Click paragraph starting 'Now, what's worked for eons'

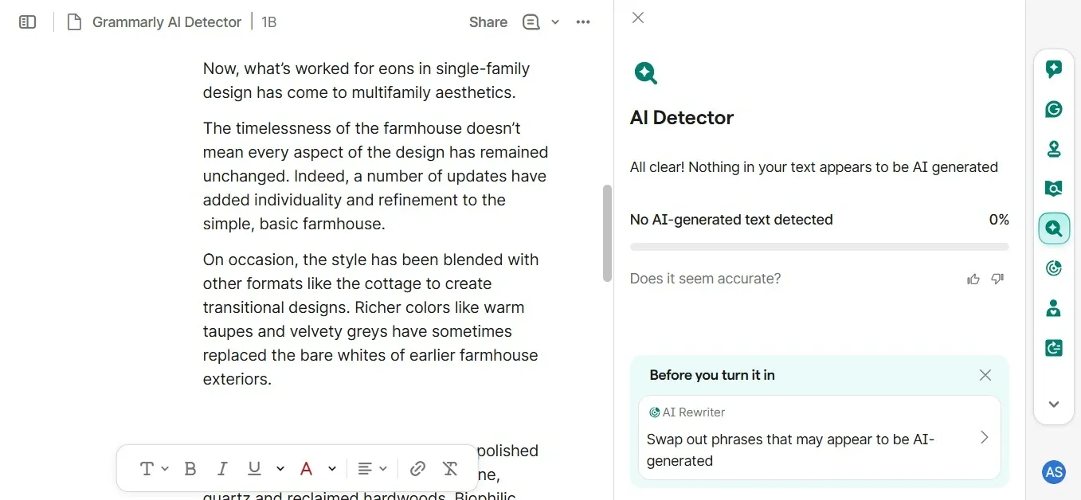(366, 80)
